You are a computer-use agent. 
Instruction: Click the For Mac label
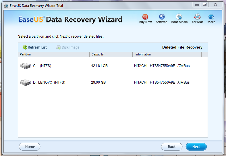(198, 22)
